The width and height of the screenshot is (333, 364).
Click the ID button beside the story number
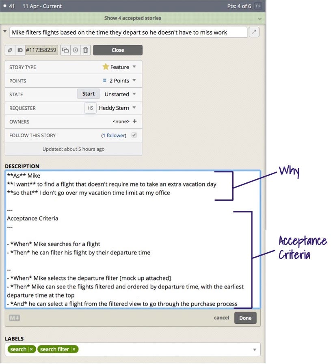coord(20,50)
